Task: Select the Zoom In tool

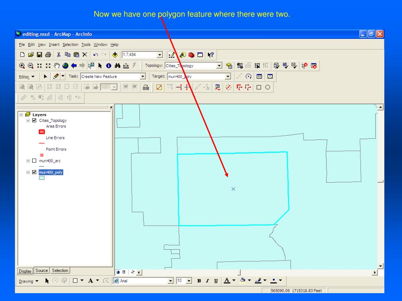Action: (x=22, y=66)
